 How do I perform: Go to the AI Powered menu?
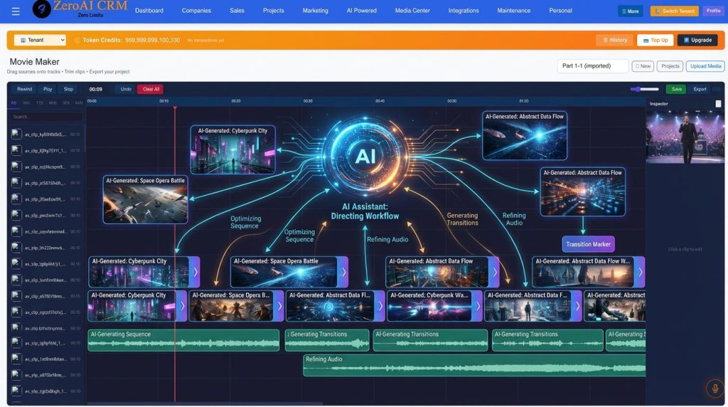(361, 11)
